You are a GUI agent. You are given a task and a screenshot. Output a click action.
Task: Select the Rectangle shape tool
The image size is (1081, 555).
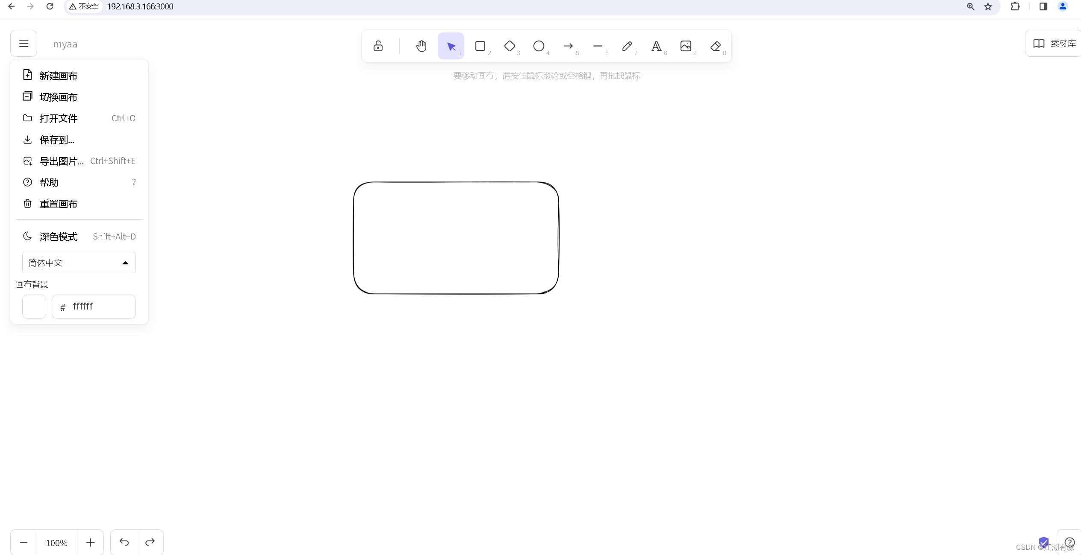[x=480, y=46]
